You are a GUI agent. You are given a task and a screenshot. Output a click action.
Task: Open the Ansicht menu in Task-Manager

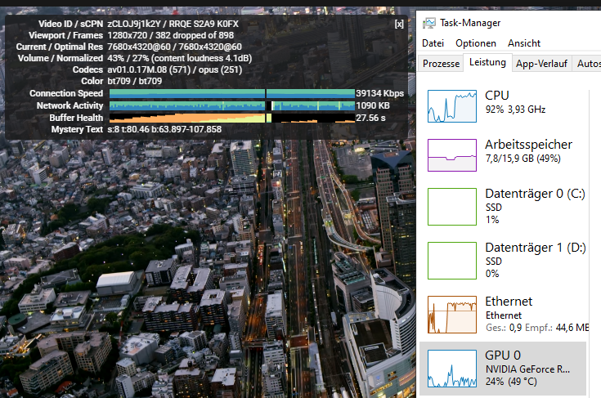[524, 43]
